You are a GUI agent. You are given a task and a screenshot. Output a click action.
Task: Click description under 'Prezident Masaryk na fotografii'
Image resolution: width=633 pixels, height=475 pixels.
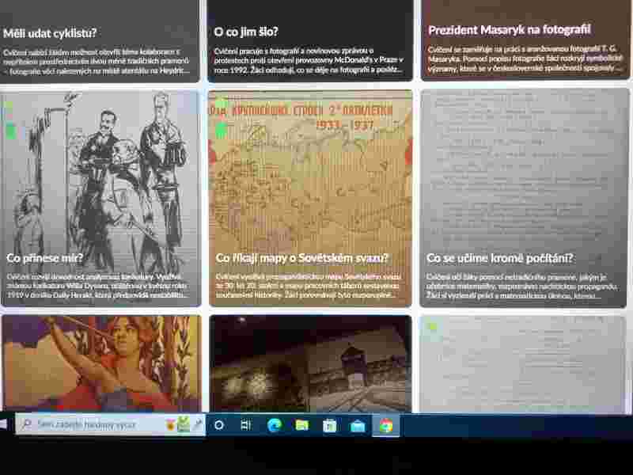pos(525,59)
